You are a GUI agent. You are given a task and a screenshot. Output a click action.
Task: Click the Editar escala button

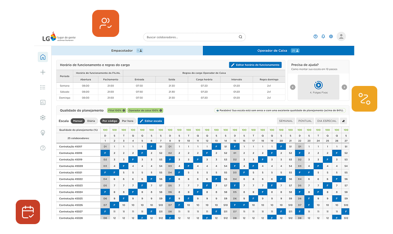(151, 121)
